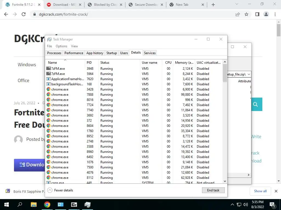The width and height of the screenshot is (281, 210).
Task: Click Show all downloads button
Action: 260,191
